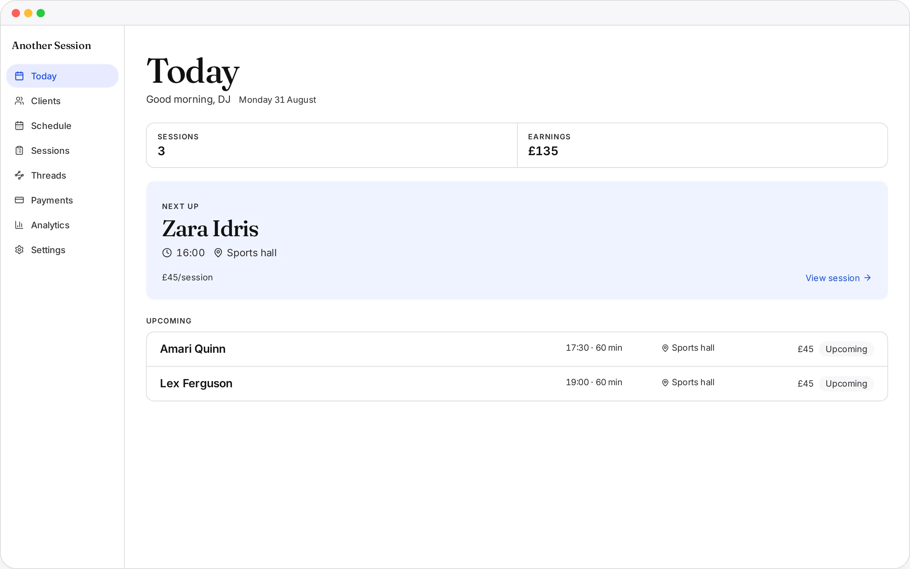Viewport: 910px width, 569px height.
Task: Click the Today calendar icon in sidebar
Action: point(19,76)
